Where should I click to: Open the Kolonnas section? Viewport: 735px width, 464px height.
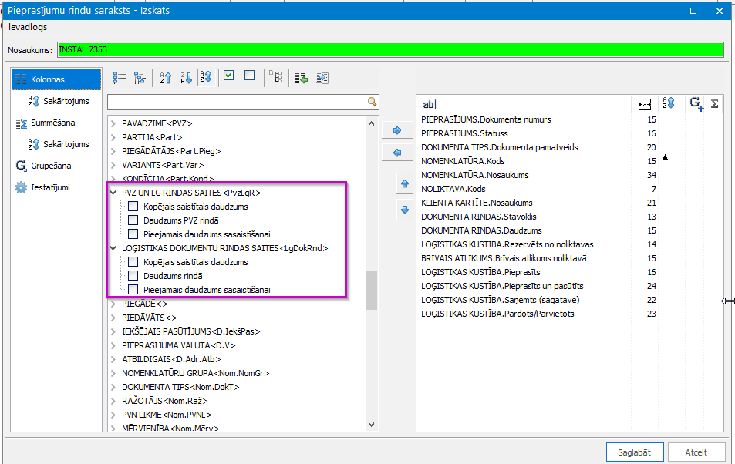[x=56, y=79]
